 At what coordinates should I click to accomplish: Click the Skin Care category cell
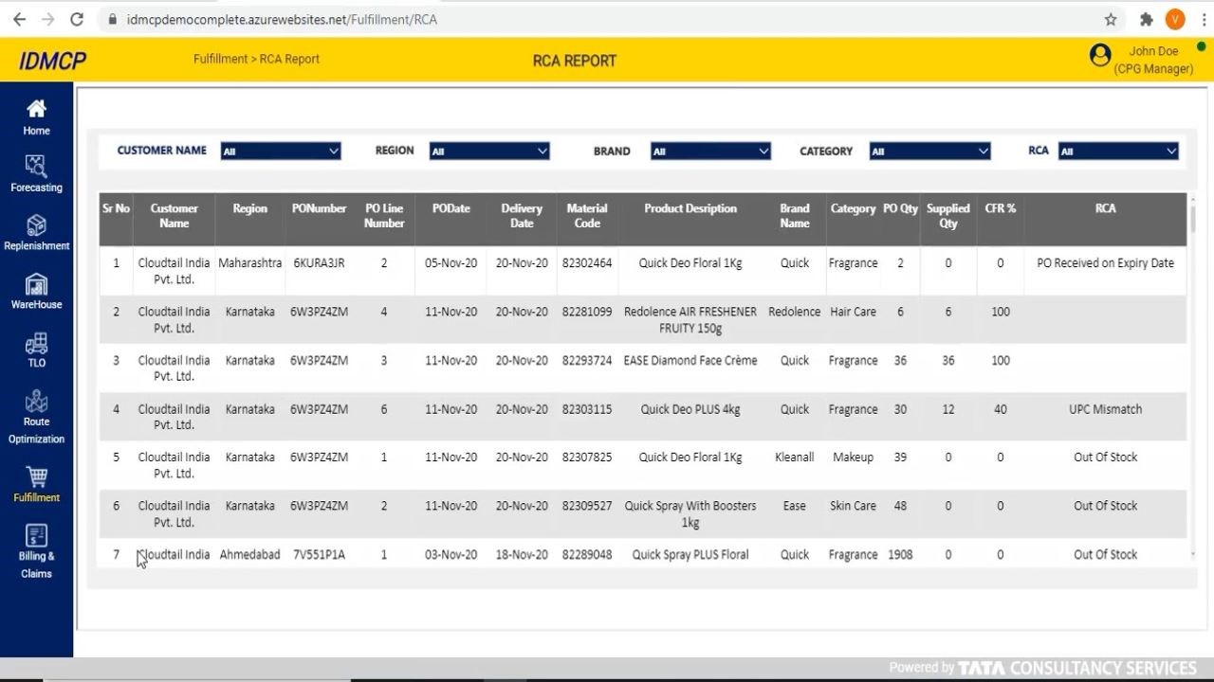tap(853, 506)
